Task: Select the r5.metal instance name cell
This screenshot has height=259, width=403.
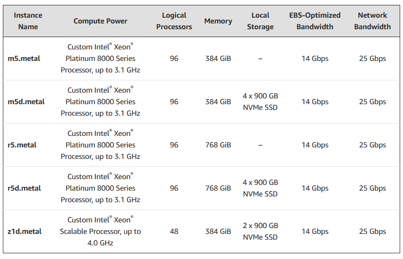Action: click(22, 145)
